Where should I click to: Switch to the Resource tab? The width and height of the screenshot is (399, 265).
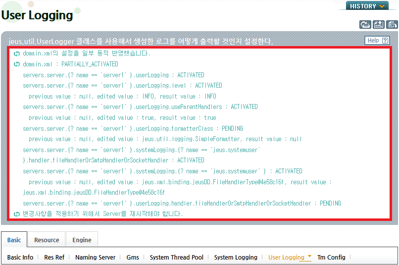(47, 240)
